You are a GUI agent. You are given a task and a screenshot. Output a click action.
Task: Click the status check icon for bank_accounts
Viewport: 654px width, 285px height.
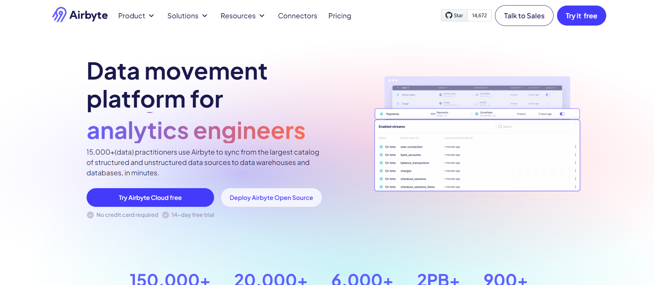381,155
